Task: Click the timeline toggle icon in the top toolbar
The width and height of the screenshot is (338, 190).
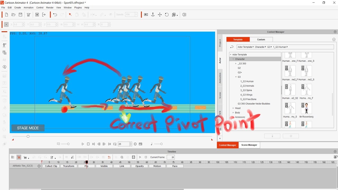Action: [184, 15]
